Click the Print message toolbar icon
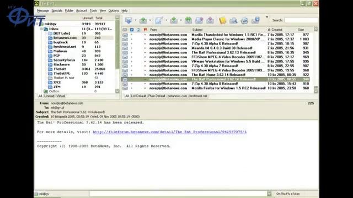The image size is (353, 198). pyautogui.click(x=244, y=20)
